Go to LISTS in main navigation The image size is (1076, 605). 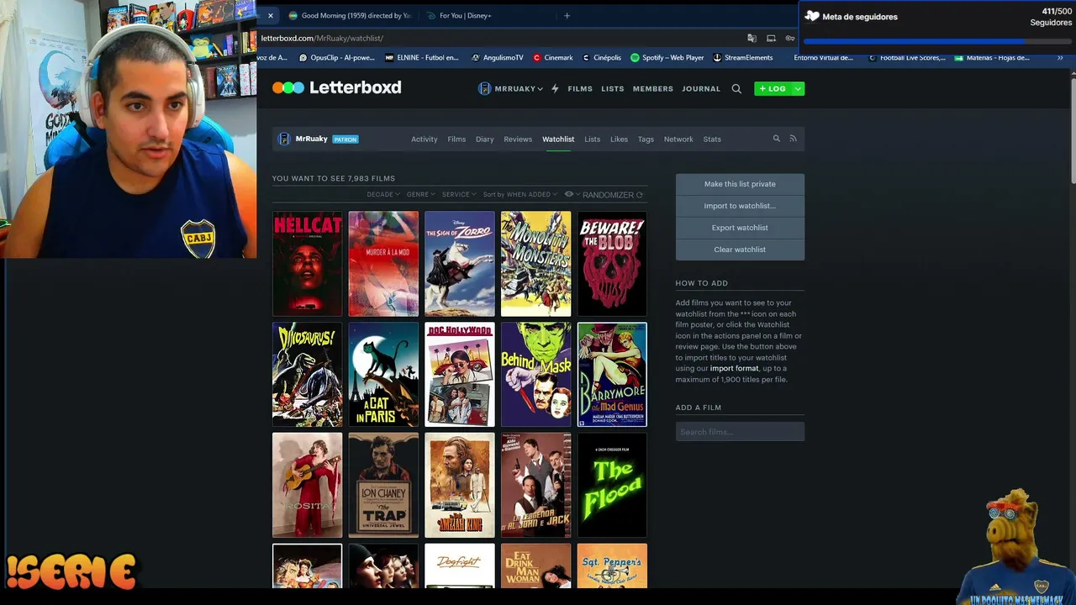pyautogui.click(x=613, y=88)
